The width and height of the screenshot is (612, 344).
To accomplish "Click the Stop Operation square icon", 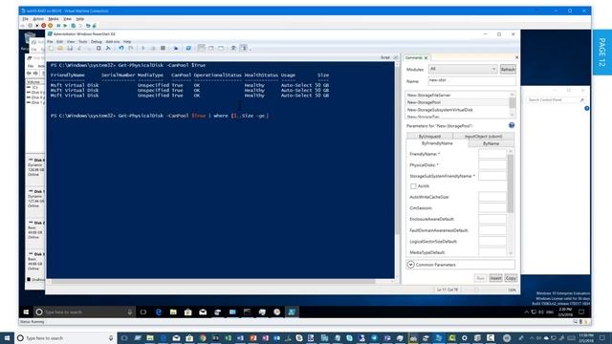I will (163, 48).
